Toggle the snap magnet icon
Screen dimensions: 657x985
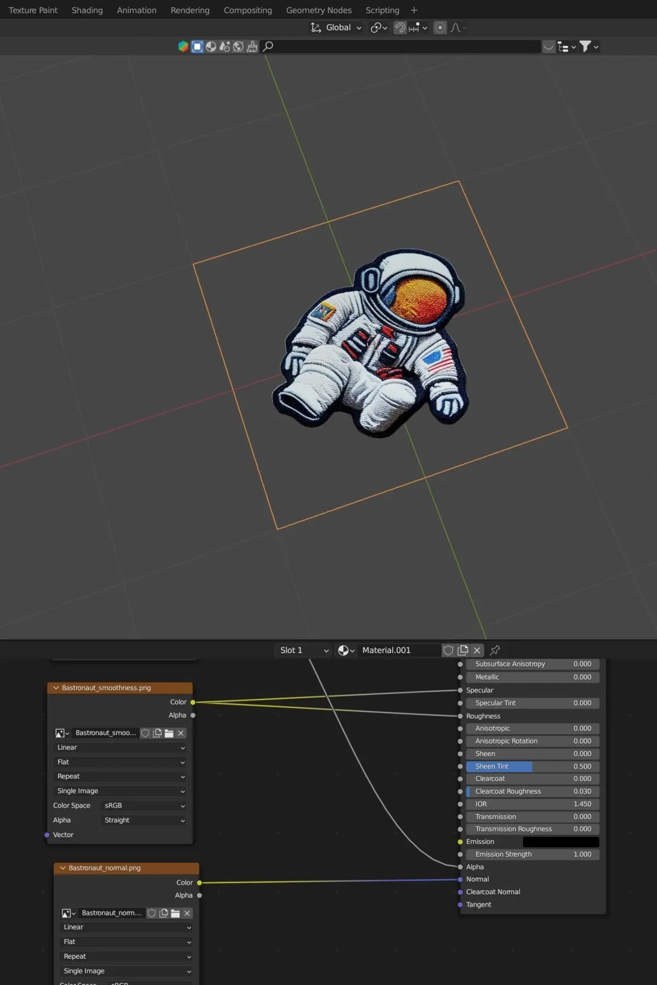pos(400,27)
